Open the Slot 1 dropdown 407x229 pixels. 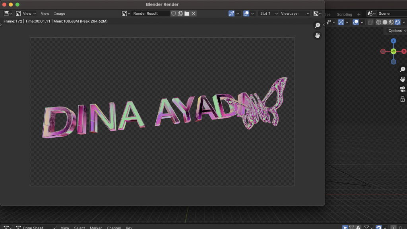(269, 13)
